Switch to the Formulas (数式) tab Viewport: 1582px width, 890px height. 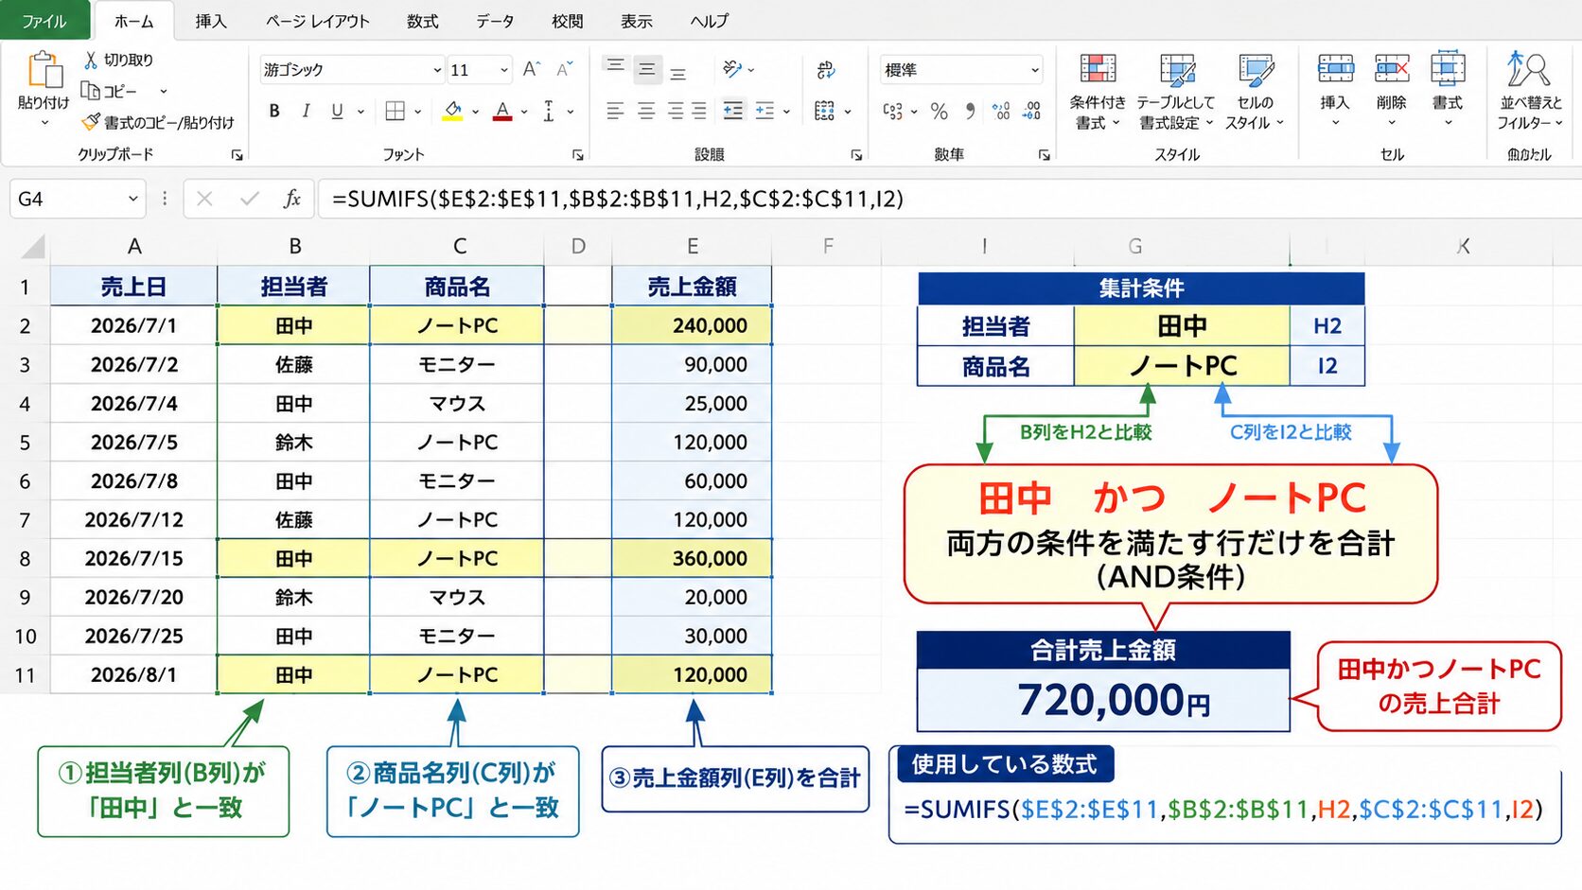tap(423, 21)
